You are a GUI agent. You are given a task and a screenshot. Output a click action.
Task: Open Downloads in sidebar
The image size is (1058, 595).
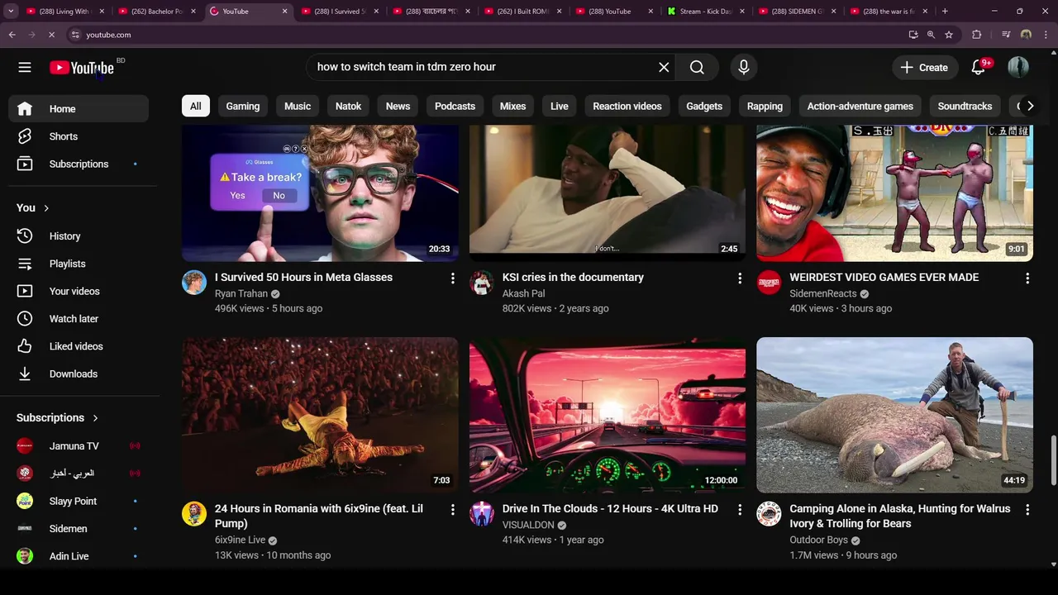tap(79, 374)
